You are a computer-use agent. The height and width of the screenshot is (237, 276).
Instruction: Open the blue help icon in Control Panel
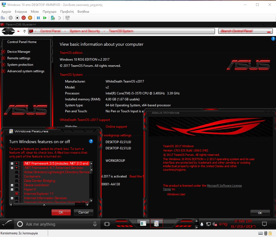tap(273, 39)
